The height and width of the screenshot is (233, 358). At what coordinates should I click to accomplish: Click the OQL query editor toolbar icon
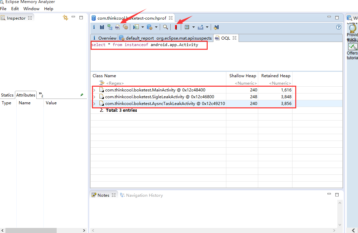tap(117, 27)
